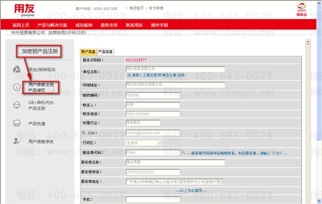Click the 例外贸易有限公司 text under the nav bar
The height and width of the screenshot is (204, 322).
[28, 32]
